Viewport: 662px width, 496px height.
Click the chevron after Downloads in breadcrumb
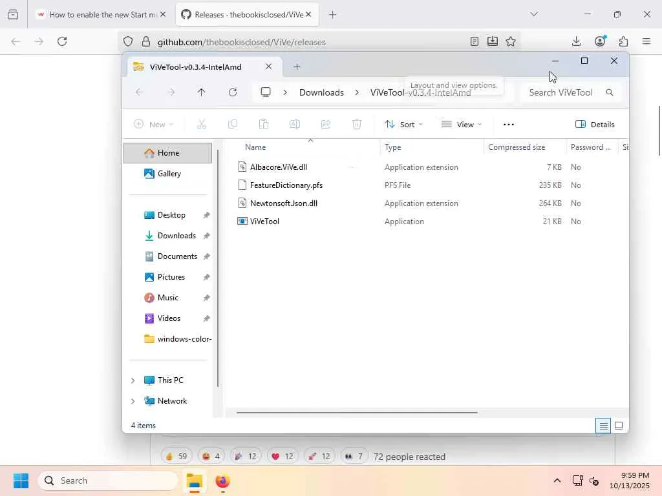[x=357, y=92]
